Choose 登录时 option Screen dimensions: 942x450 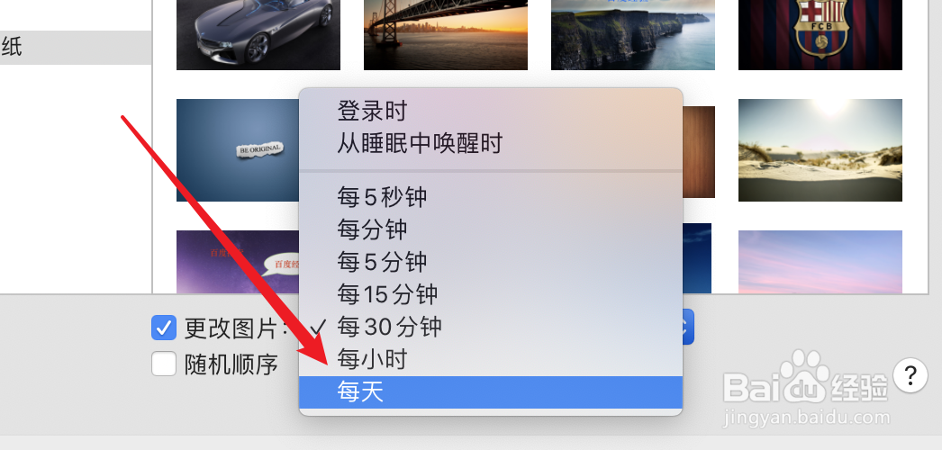tap(491, 111)
